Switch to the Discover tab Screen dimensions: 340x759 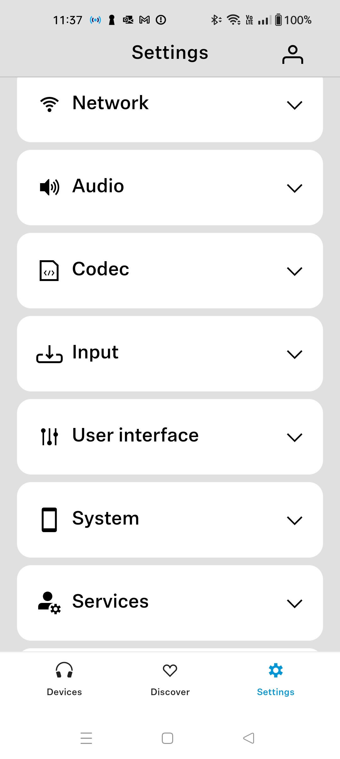tap(170, 678)
